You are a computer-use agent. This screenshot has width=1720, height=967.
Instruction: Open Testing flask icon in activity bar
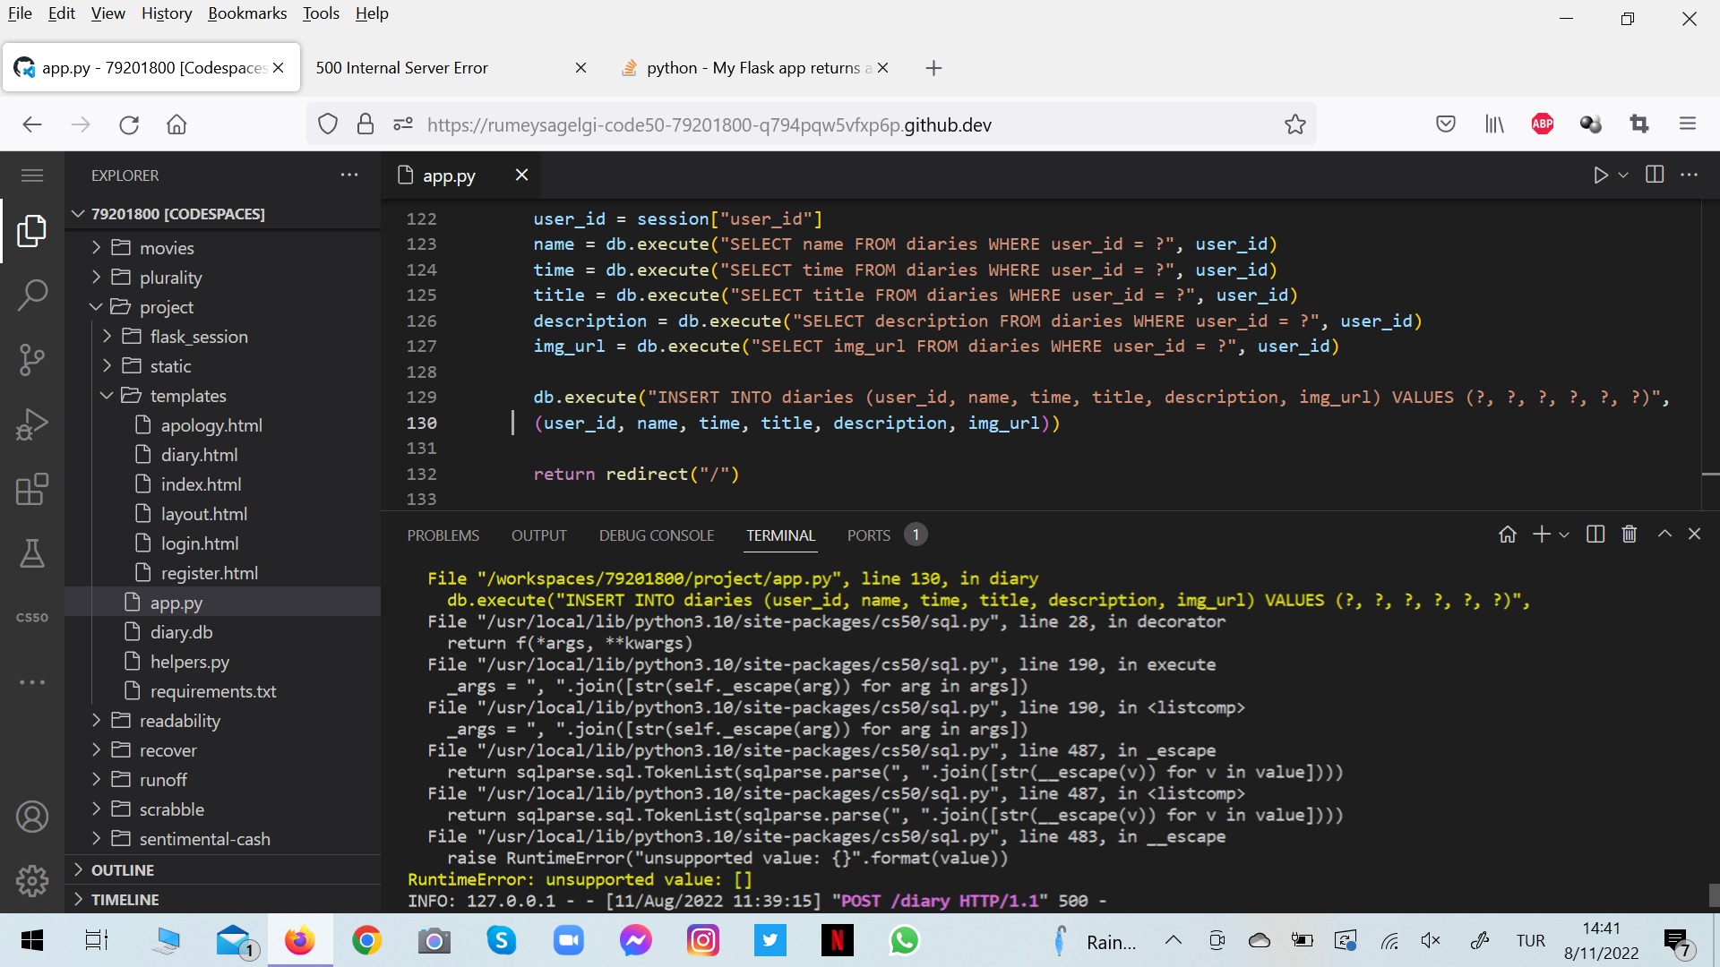(x=32, y=553)
